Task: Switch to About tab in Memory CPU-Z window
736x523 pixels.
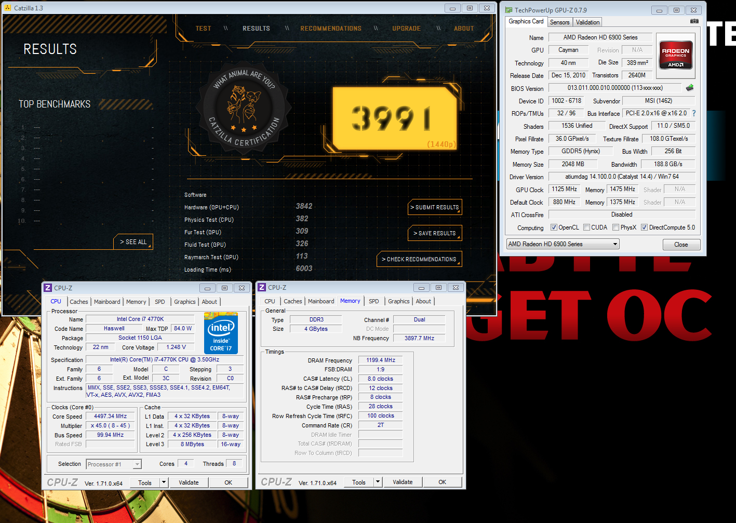Action: [x=423, y=301]
